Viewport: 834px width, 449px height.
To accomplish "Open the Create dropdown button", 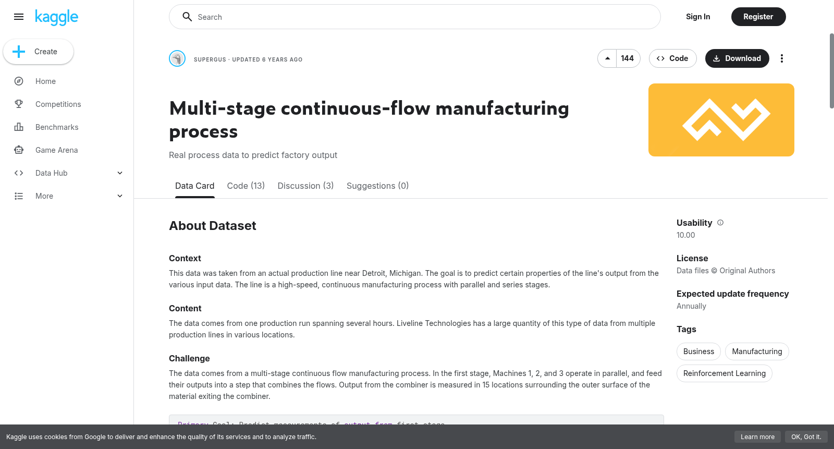I will coord(39,52).
